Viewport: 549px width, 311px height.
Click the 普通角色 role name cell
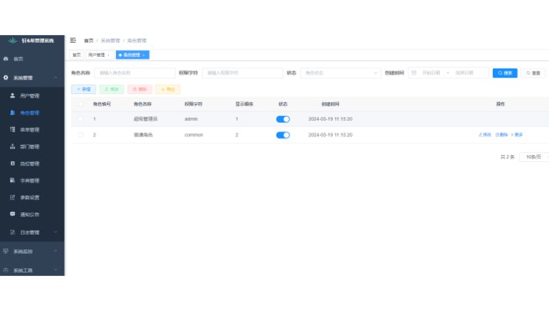tap(143, 135)
